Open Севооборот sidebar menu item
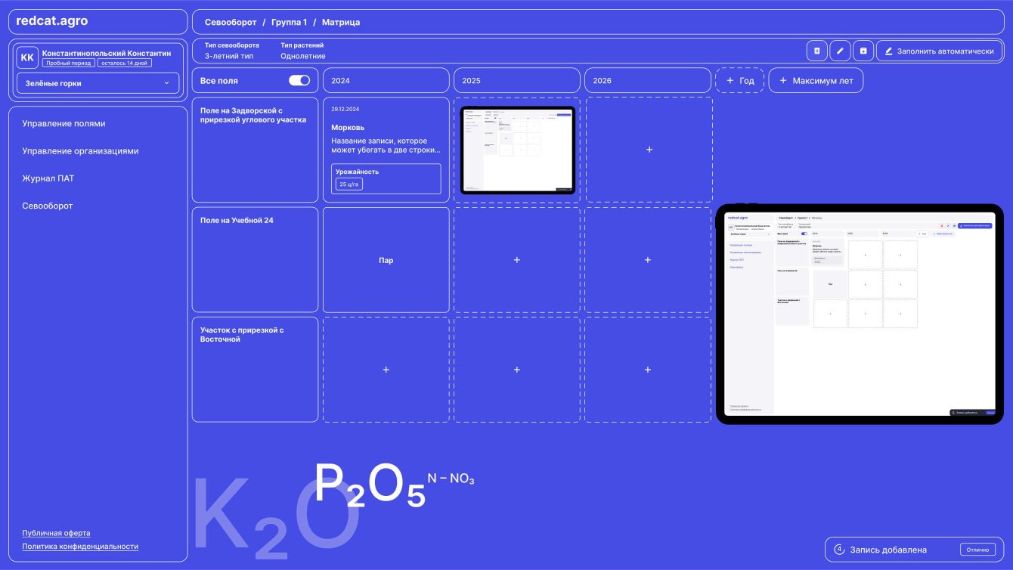The width and height of the screenshot is (1013, 570). pos(48,206)
